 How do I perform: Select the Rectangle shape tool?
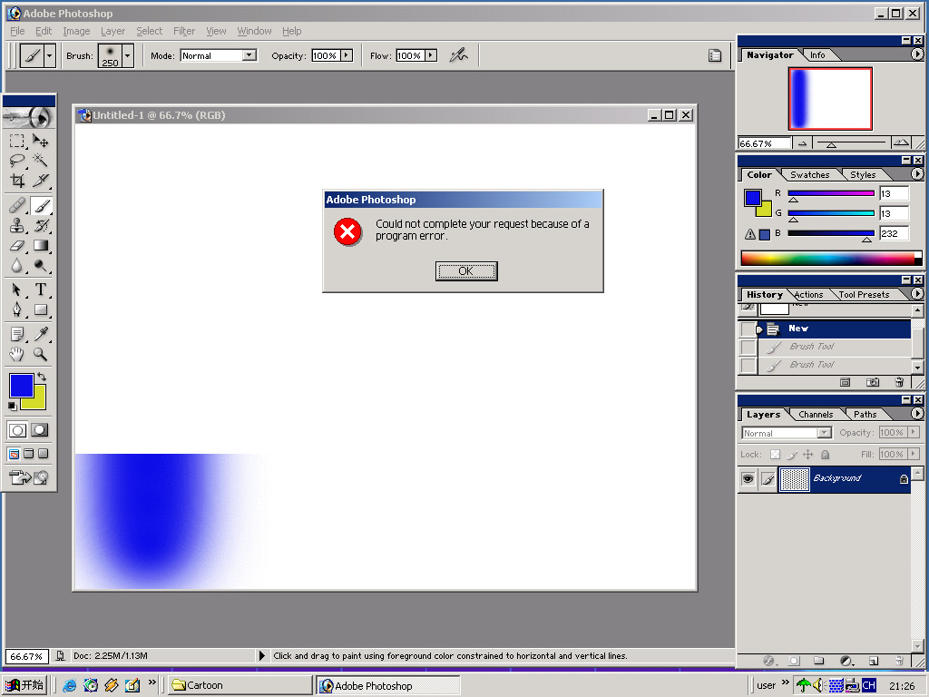(x=40, y=309)
